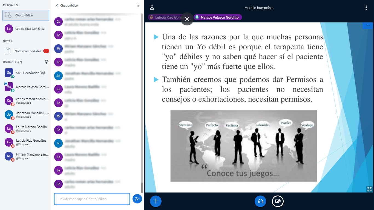Open private chat with Leticia Rizo González
The image size is (374, 210).
26,29
